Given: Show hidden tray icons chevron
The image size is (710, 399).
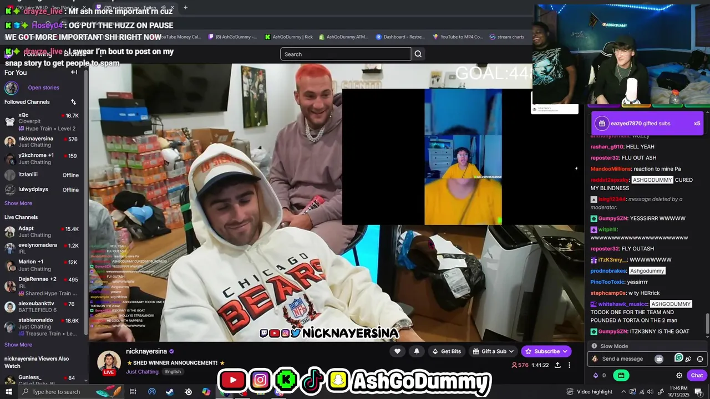Looking at the screenshot, I should 623,392.
